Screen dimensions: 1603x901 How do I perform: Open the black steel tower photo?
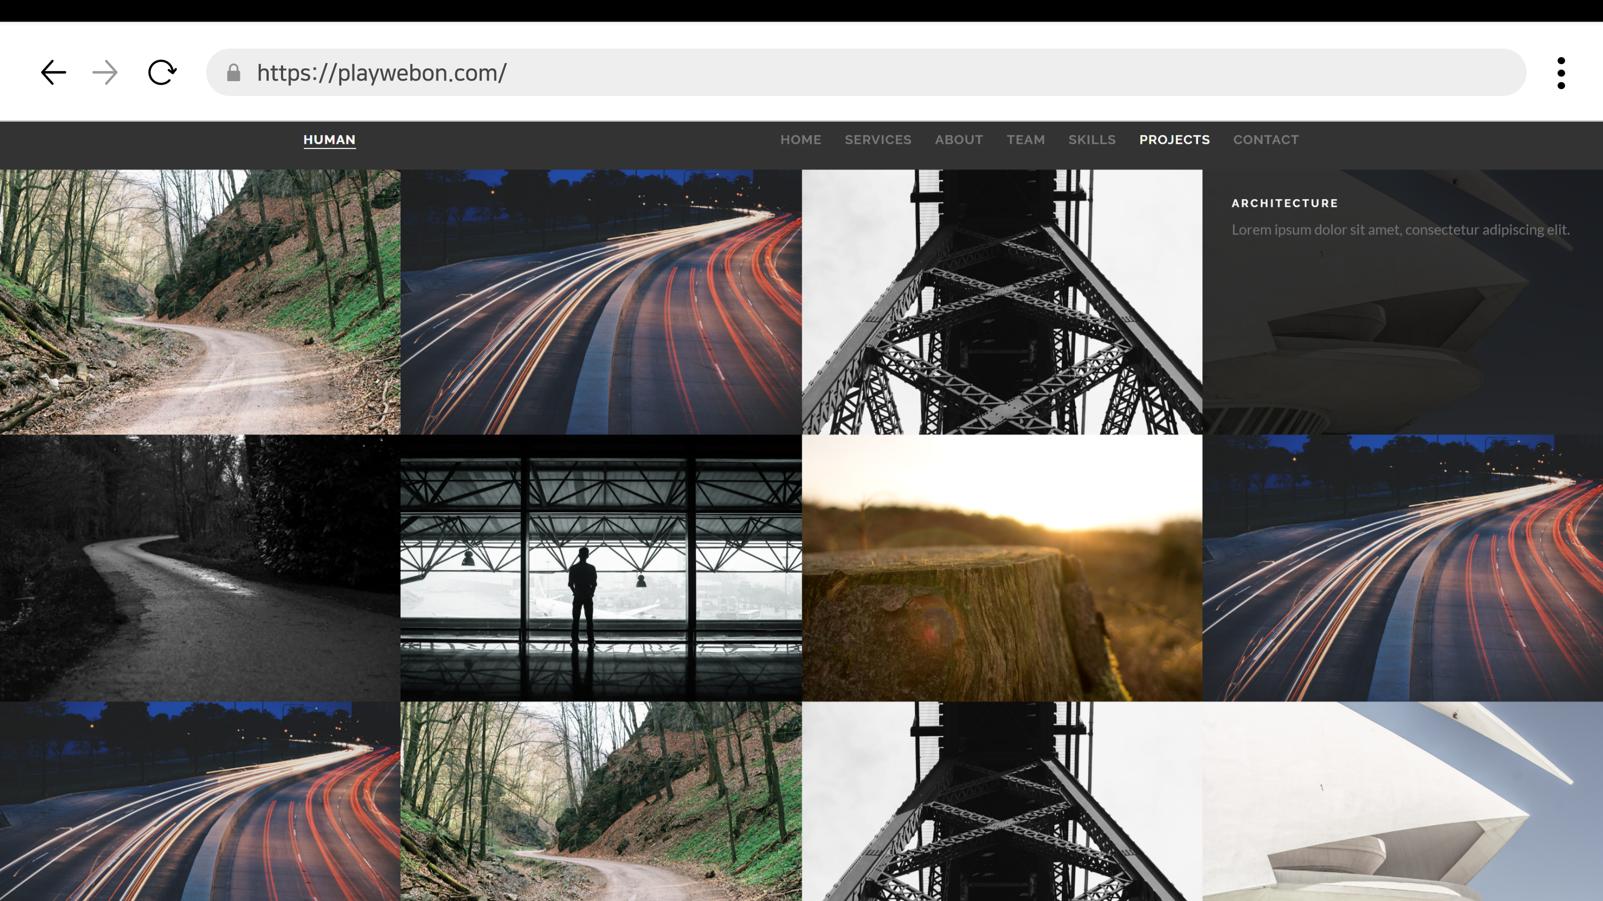point(1001,302)
